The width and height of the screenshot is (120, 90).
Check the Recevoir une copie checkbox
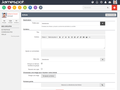(42, 69)
